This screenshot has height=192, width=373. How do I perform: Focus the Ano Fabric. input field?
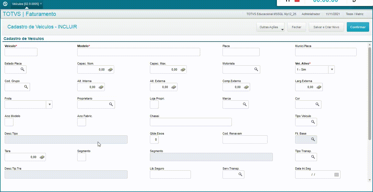click(82, 122)
